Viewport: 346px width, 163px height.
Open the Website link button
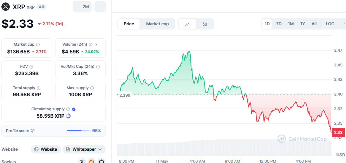(x=46, y=149)
